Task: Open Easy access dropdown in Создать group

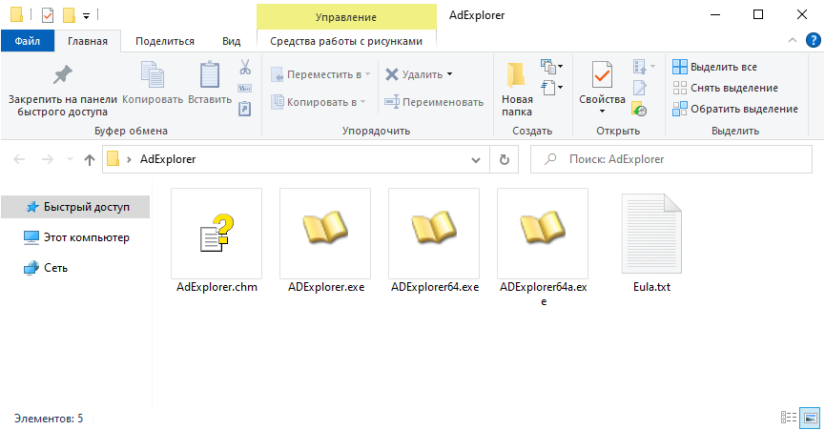Action: (551, 87)
